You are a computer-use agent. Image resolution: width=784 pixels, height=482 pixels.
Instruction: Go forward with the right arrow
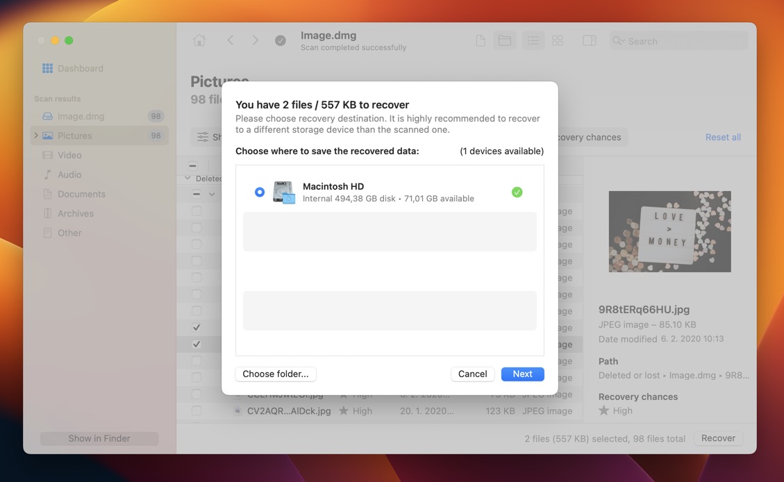coord(256,41)
